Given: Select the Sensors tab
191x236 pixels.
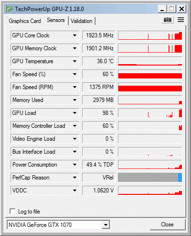Looking at the screenshot, I should 56,20.
